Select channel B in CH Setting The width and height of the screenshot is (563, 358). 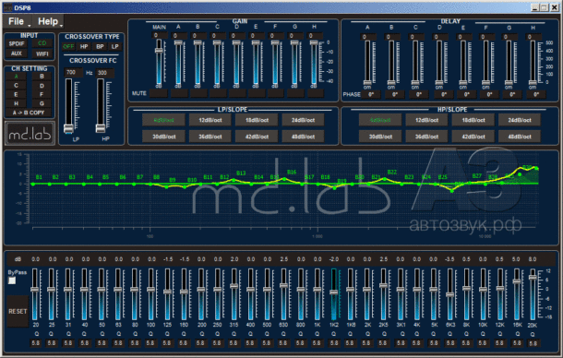[x=42, y=77]
